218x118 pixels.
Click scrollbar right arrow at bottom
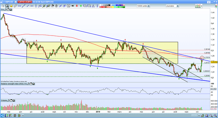[199, 115]
